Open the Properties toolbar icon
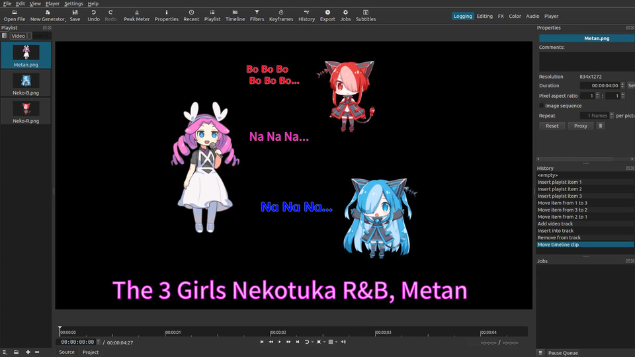635x357 pixels. (167, 16)
